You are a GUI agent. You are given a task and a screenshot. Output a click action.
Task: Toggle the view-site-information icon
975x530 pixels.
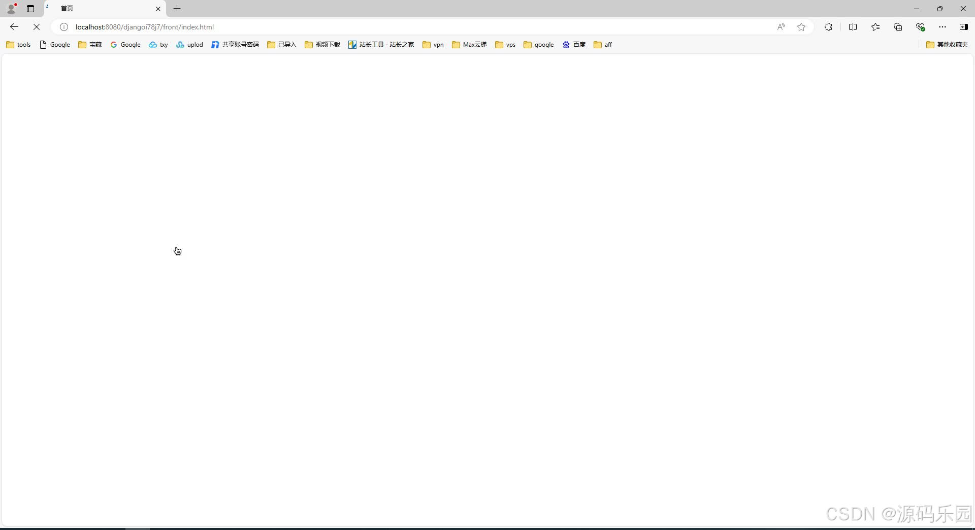point(63,26)
